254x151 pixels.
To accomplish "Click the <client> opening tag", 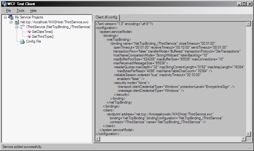I will coord(108,110).
